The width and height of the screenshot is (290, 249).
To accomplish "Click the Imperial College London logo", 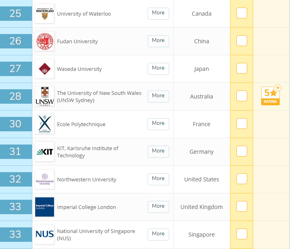I will point(44,207).
